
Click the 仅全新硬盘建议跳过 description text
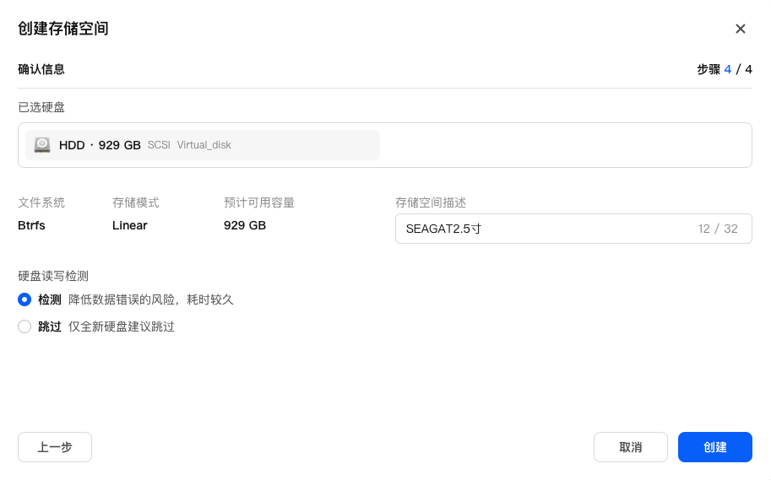(121, 326)
